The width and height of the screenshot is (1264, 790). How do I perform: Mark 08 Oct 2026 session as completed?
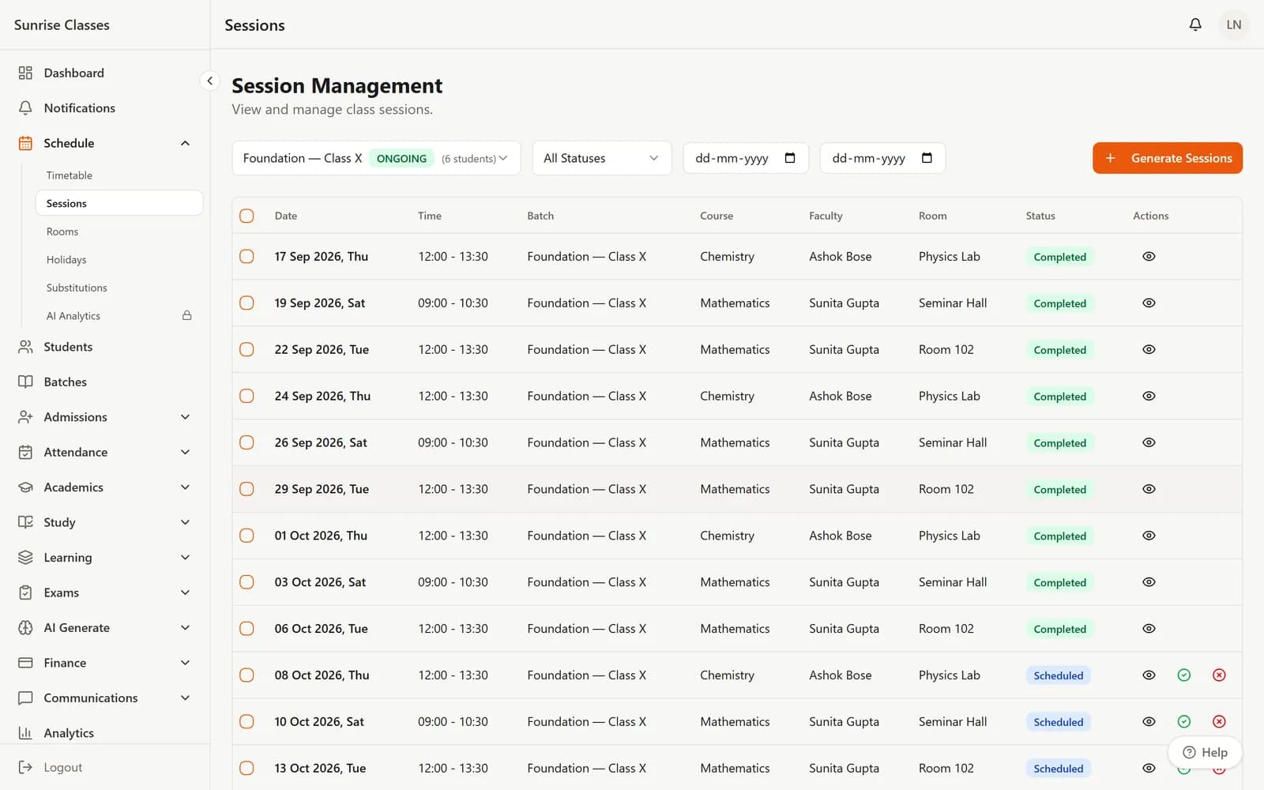click(1183, 675)
